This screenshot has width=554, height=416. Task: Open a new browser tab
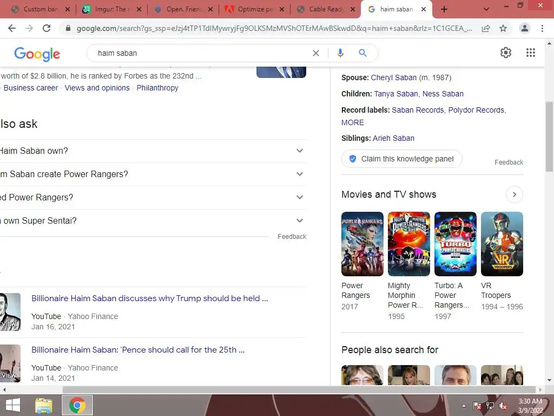(x=444, y=10)
